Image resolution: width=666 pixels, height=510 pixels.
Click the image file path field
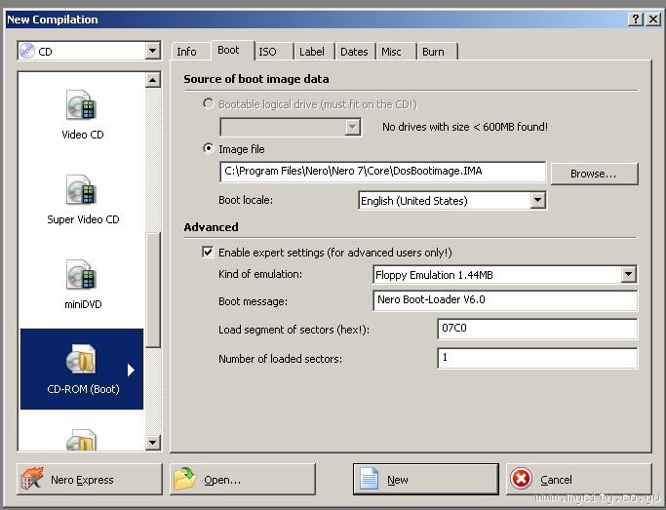(382, 172)
